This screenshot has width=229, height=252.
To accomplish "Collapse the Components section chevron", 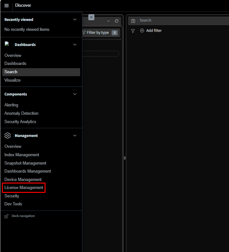I will coord(75,94).
